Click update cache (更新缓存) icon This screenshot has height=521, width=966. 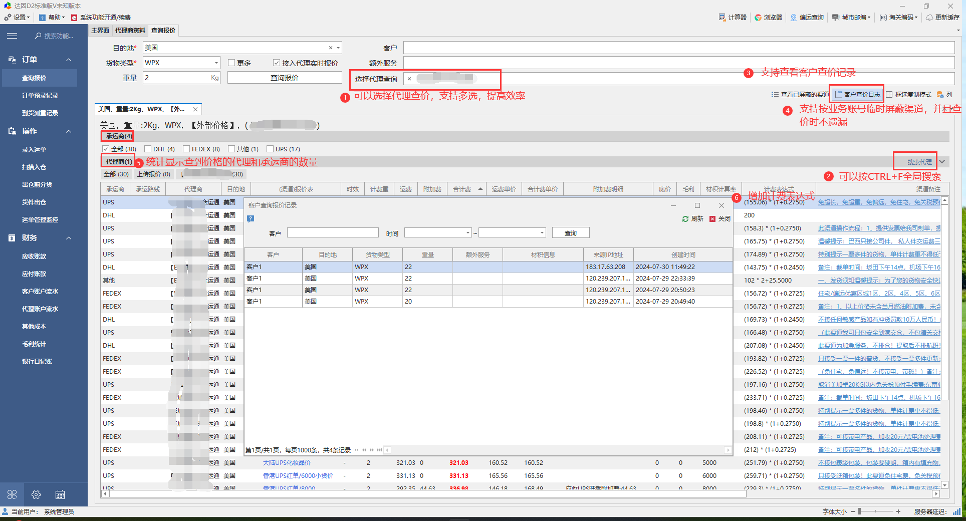(929, 17)
